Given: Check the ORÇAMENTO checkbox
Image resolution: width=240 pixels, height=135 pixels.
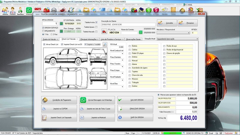Looking at the screenshot, I should point(43,31).
